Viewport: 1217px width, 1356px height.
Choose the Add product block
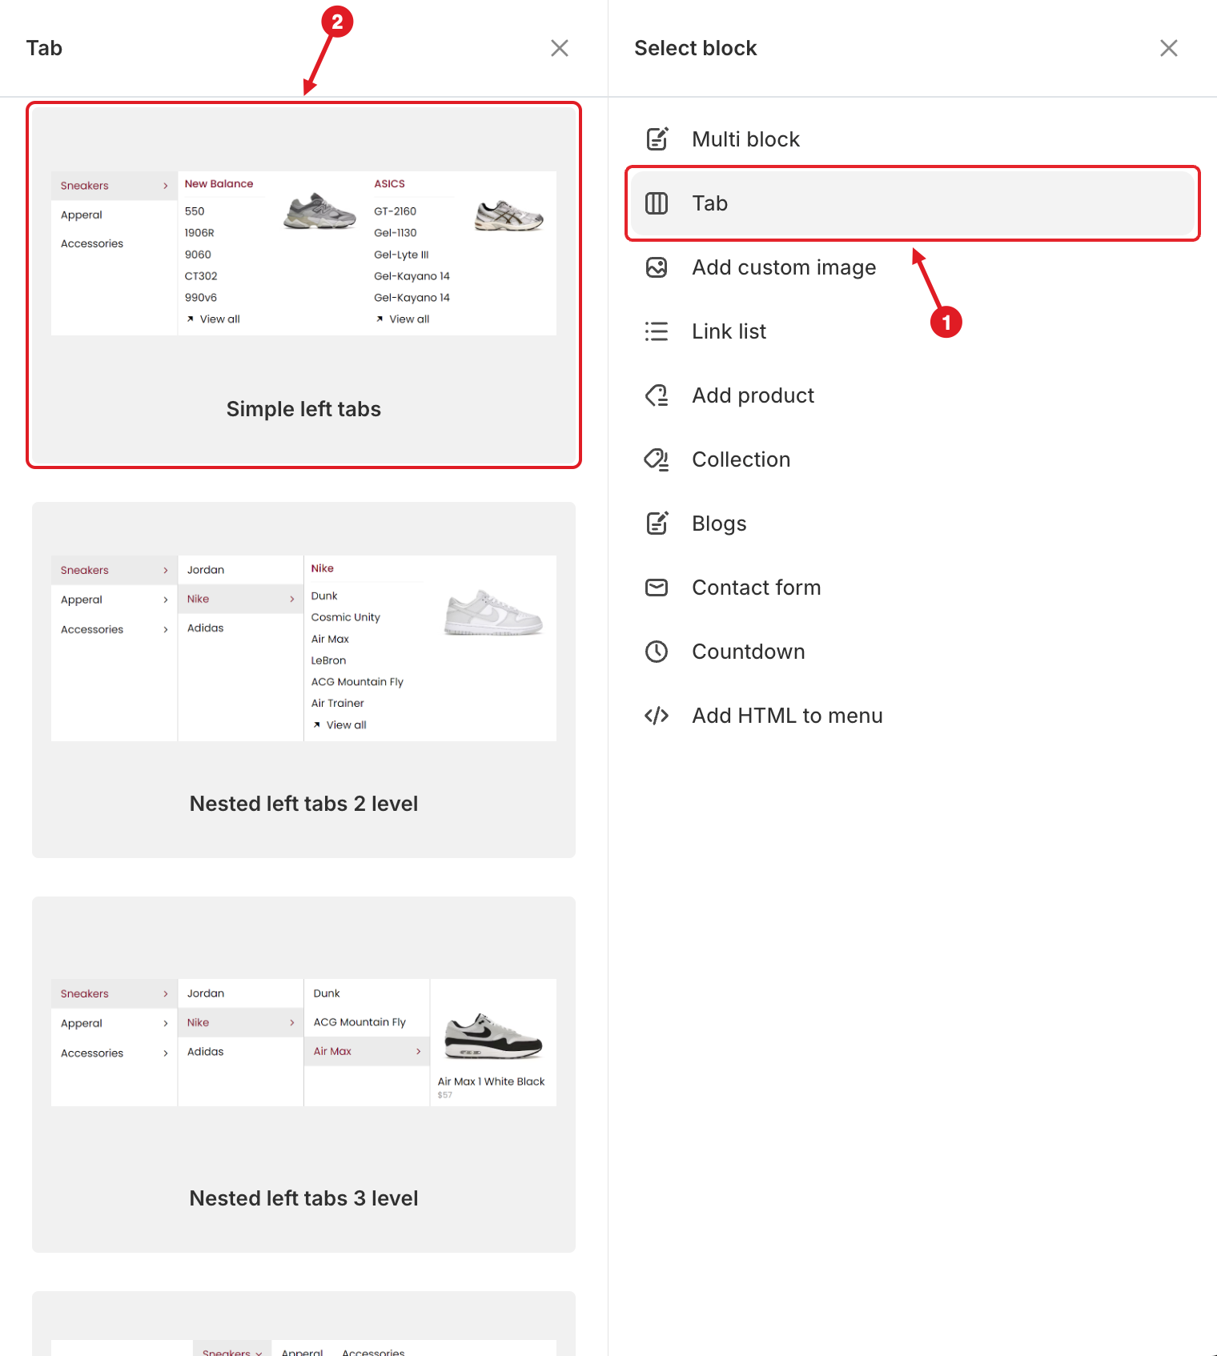[x=912, y=395]
